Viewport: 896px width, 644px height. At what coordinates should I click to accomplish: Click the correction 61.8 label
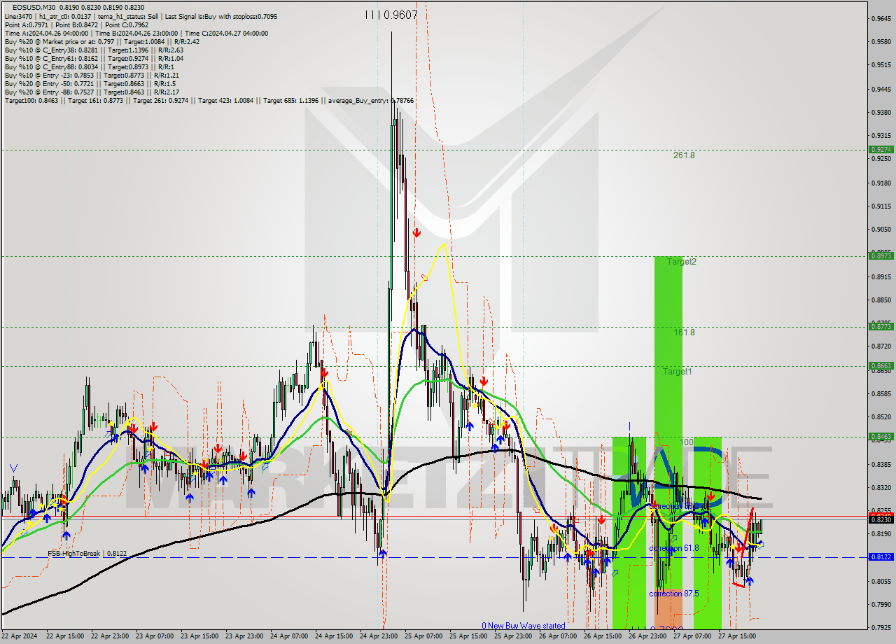(x=673, y=548)
